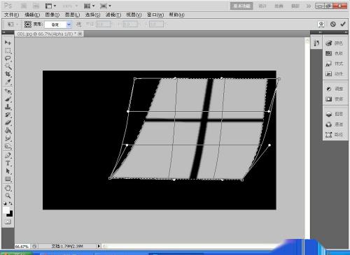Select the Rectangle shape tool
The image size is (350, 255).
coord(8,179)
